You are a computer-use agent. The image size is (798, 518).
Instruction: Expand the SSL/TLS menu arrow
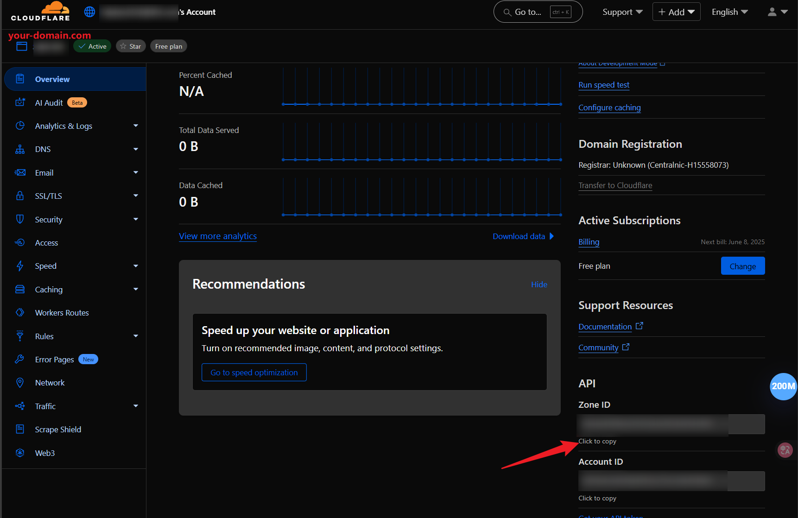pos(136,196)
